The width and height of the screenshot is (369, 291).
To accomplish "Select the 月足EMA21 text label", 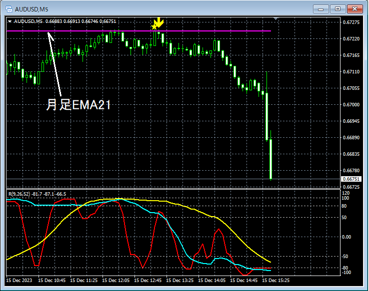I will [78, 105].
